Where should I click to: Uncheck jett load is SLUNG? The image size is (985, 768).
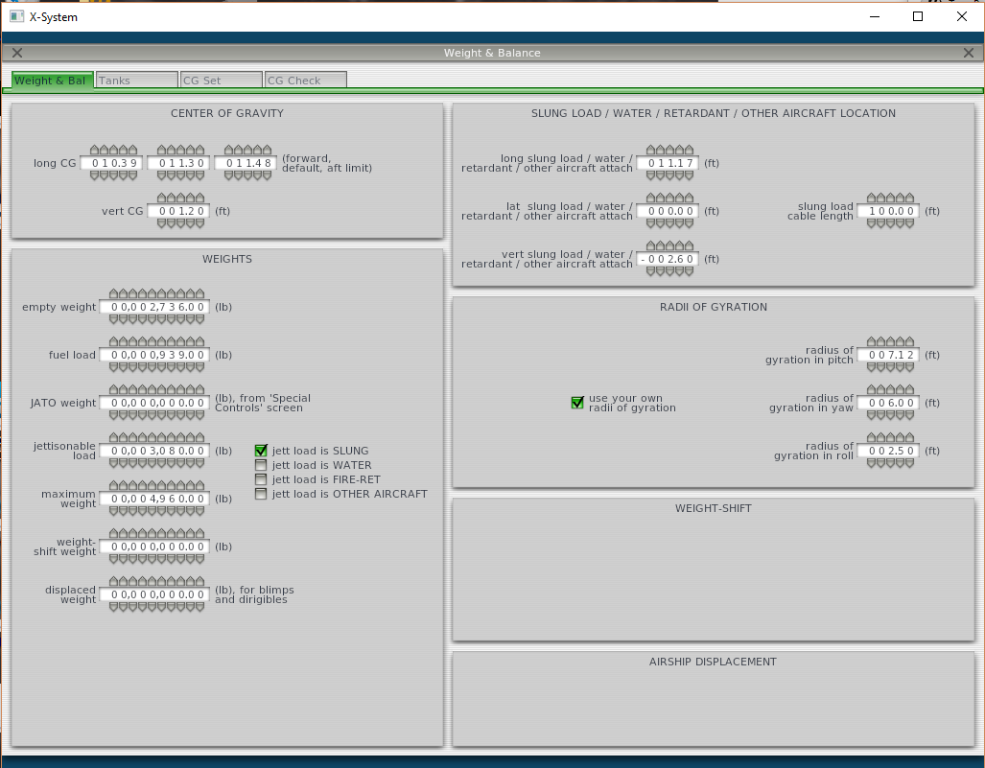[261, 451]
